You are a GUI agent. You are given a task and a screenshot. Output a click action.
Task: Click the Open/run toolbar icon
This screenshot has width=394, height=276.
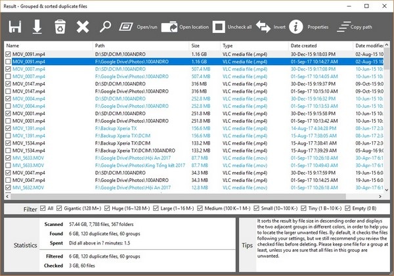pyautogui.click(x=126, y=27)
